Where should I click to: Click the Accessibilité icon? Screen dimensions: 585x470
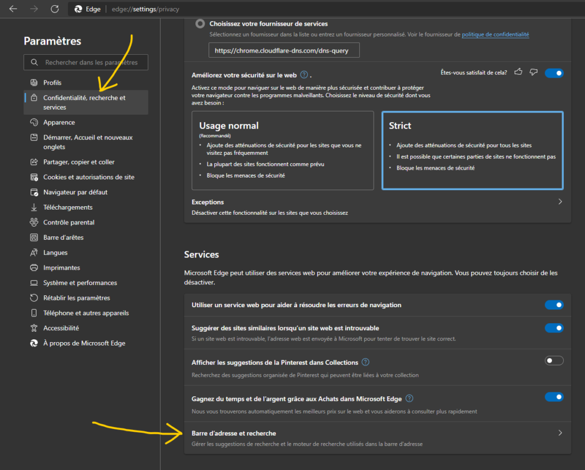[x=34, y=328]
